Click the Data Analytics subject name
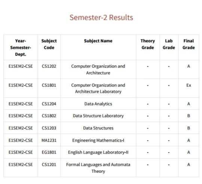Screen dimensions: 202x184 [x=98, y=104]
